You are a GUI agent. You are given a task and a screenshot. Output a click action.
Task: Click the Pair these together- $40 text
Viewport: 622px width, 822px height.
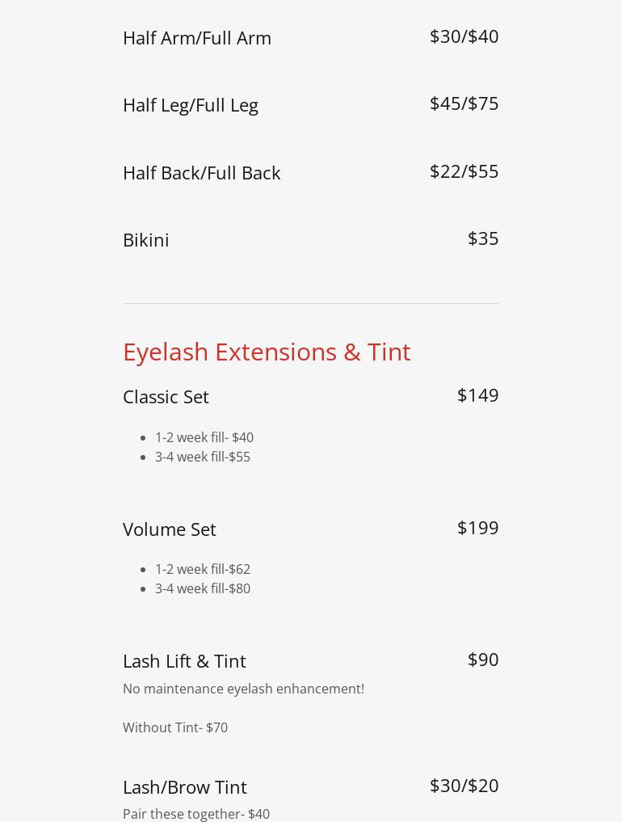[196, 814]
